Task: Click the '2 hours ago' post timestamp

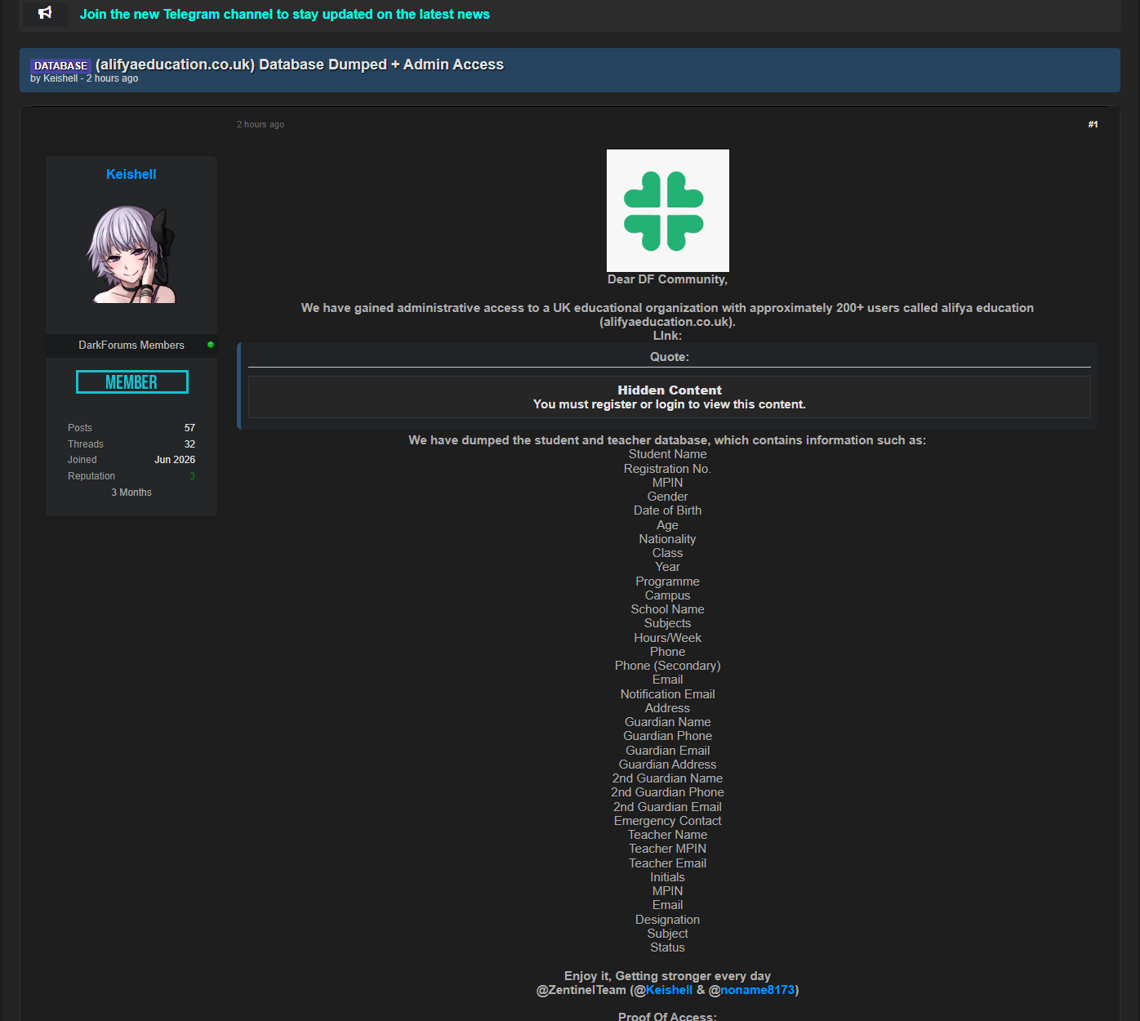Action: pyautogui.click(x=261, y=124)
